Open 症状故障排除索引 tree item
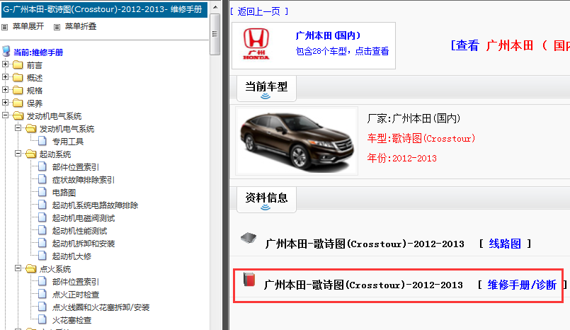This screenshot has height=330, width=570. pyautogui.click(x=84, y=180)
